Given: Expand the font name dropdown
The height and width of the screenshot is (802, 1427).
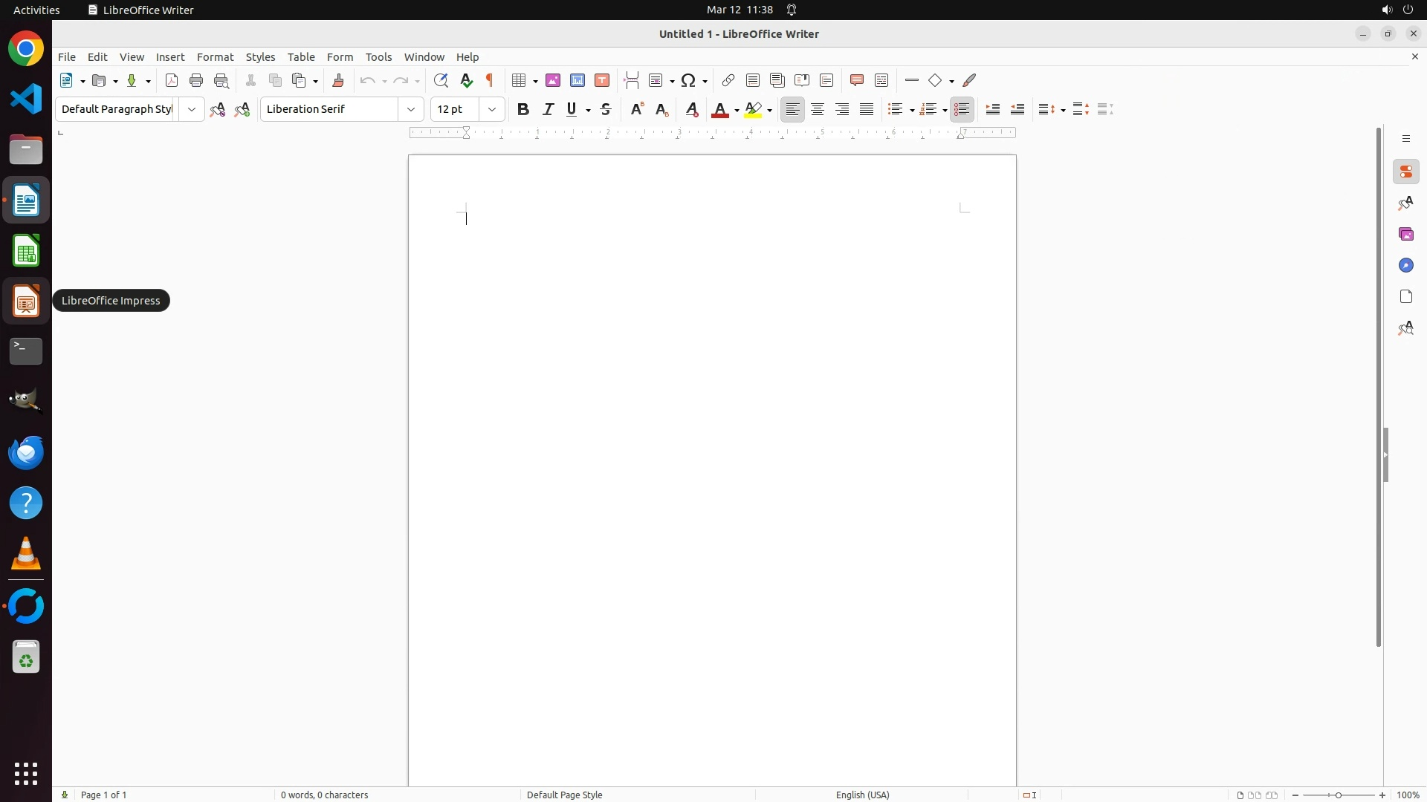Looking at the screenshot, I should coord(411,110).
